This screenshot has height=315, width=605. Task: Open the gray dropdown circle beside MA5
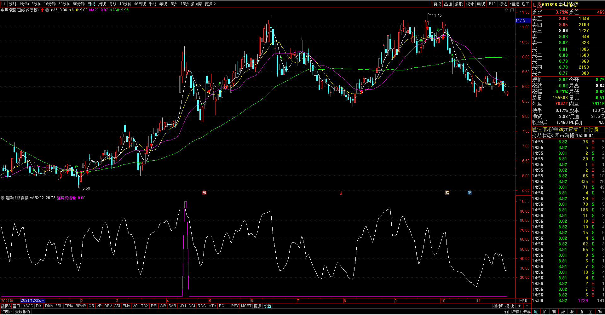(47, 10)
